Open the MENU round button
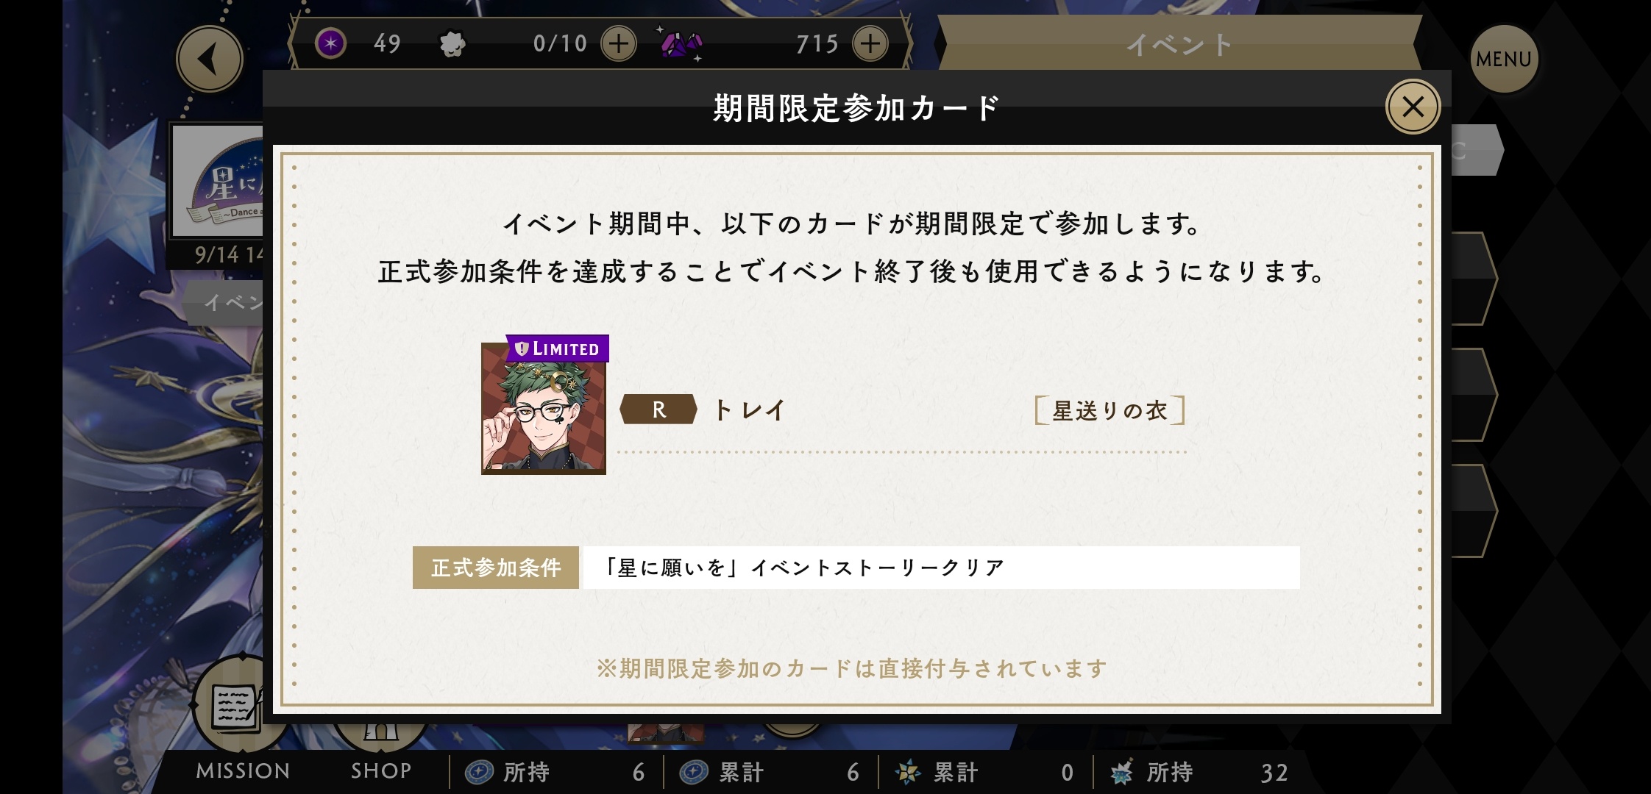Image resolution: width=1651 pixels, height=794 pixels. (1504, 60)
